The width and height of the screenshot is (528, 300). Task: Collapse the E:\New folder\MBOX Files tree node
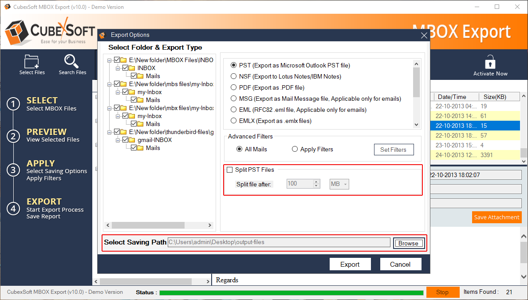[109, 60]
